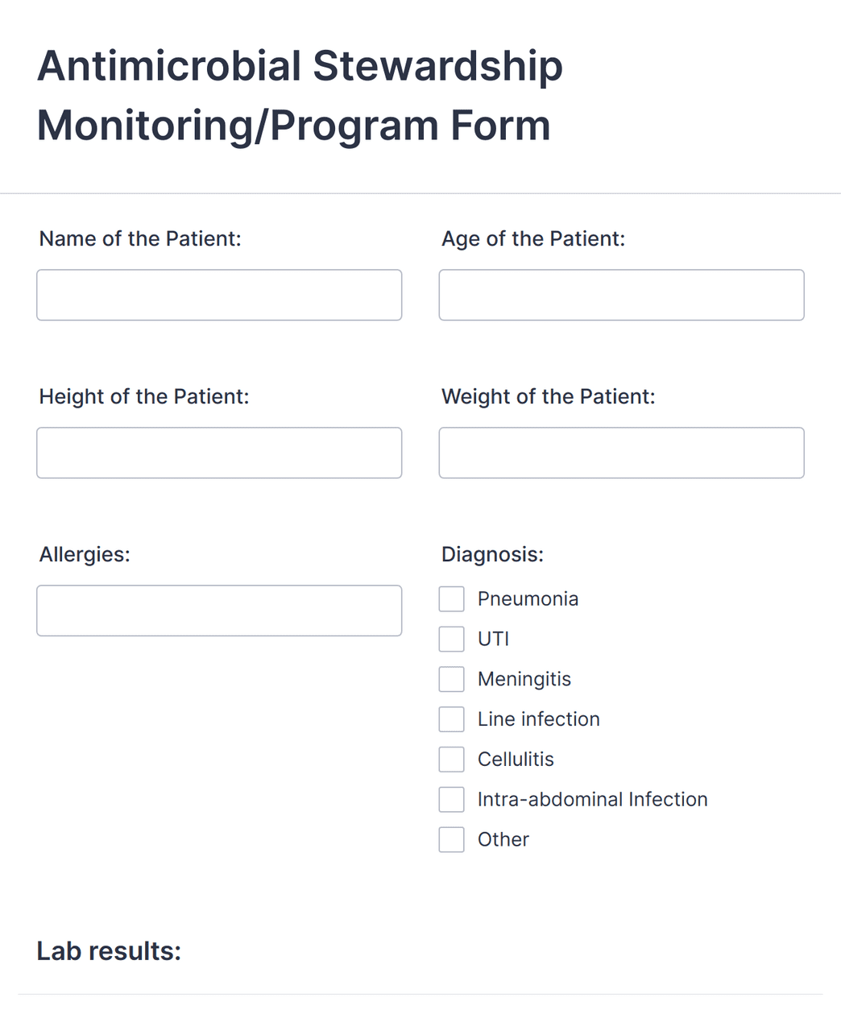The image size is (841, 1035).
Task: Click the Weight of the Patient field
Action: [x=621, y=453]
